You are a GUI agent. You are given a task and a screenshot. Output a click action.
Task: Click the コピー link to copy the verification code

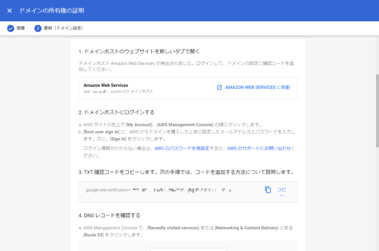pos(281,191)
